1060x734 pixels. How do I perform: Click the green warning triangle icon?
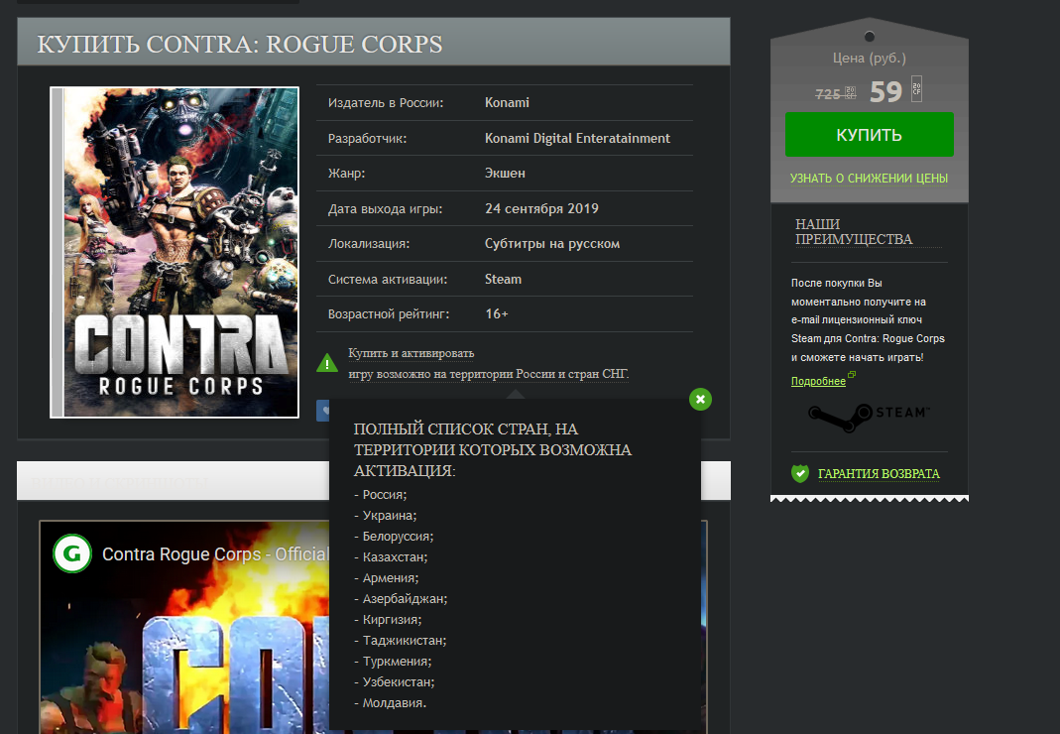pos(327,363)
